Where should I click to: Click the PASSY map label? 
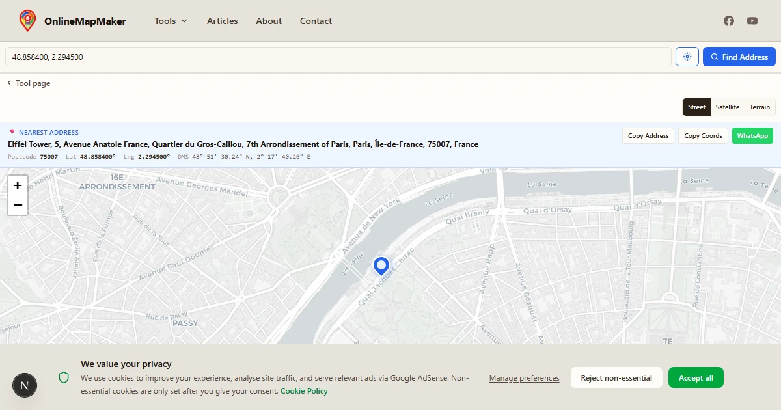pos(185,323)
